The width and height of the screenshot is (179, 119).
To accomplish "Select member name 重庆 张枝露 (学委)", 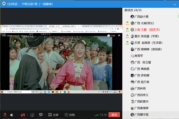I will 147,36.
